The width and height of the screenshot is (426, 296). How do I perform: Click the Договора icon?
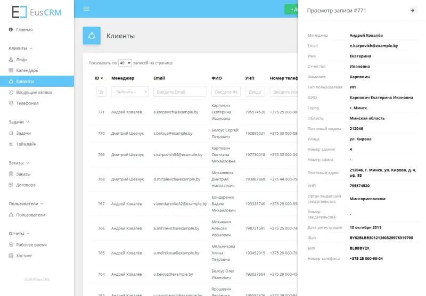click(11, 185)
